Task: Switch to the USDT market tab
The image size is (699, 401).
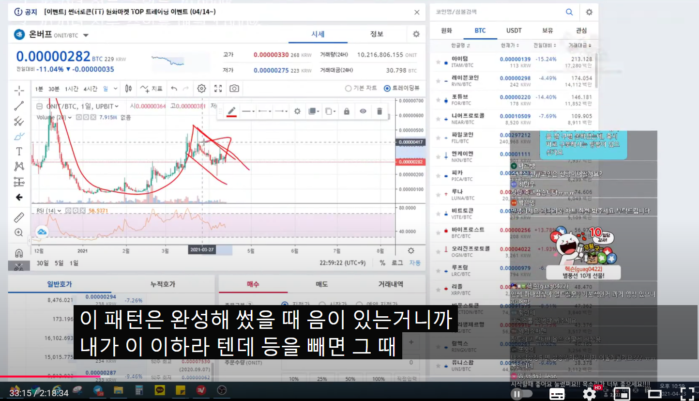Action: pos(514,31)
